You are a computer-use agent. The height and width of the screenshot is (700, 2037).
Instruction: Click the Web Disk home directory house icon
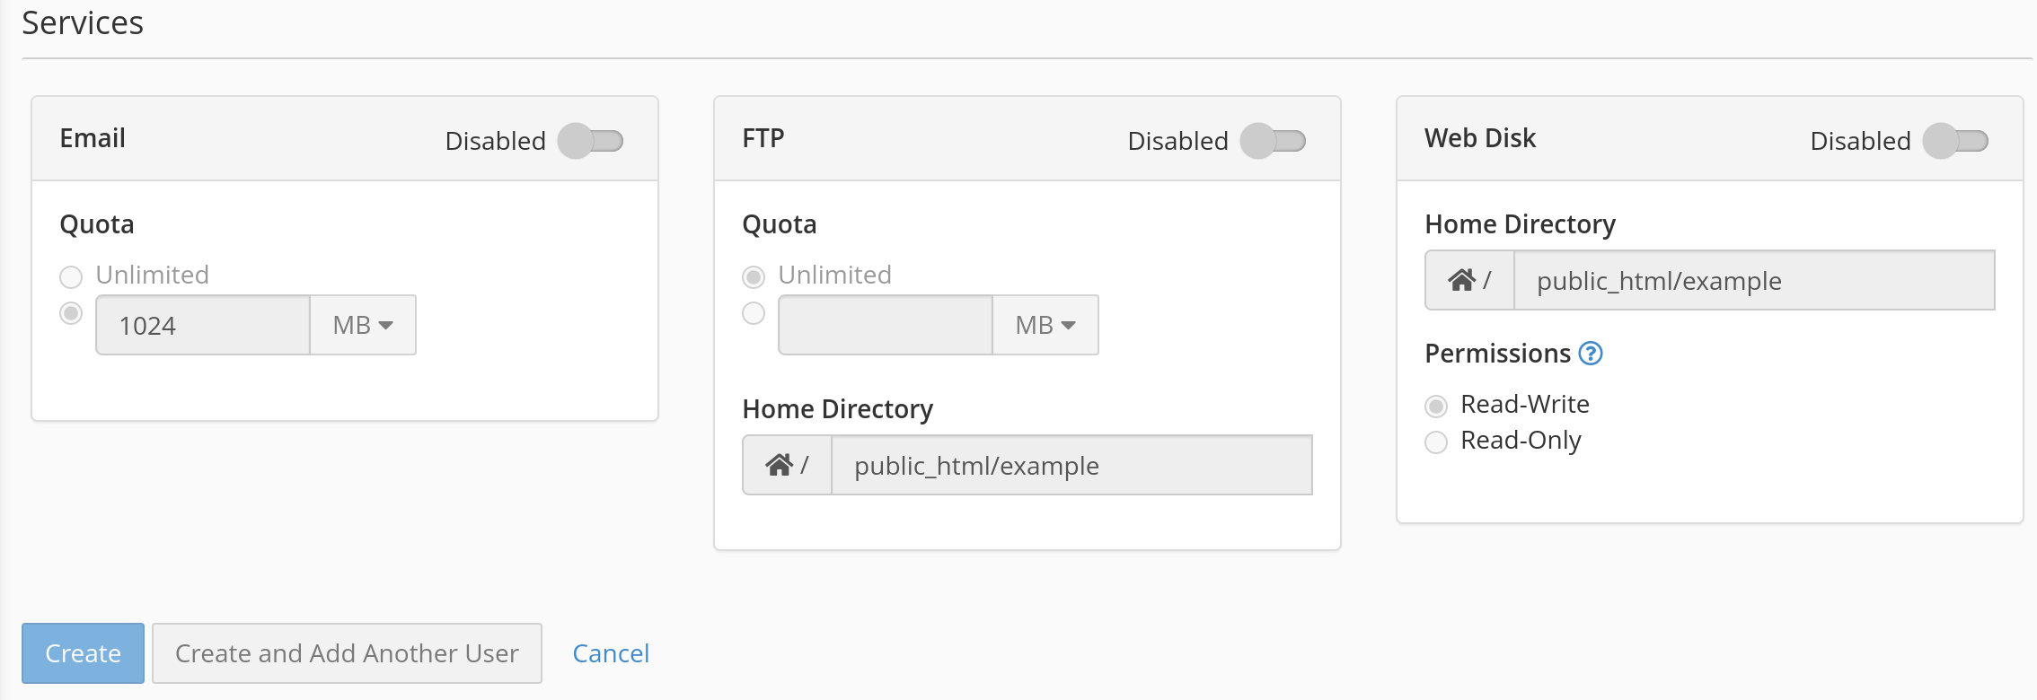coord(1461,280)
